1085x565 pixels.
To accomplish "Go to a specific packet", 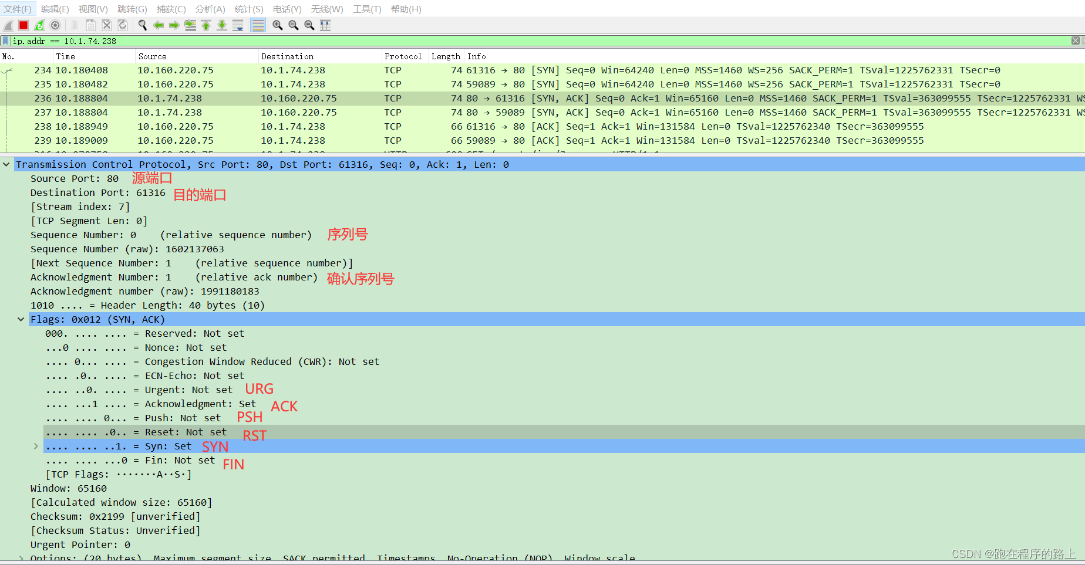I will tap(190, 25).
